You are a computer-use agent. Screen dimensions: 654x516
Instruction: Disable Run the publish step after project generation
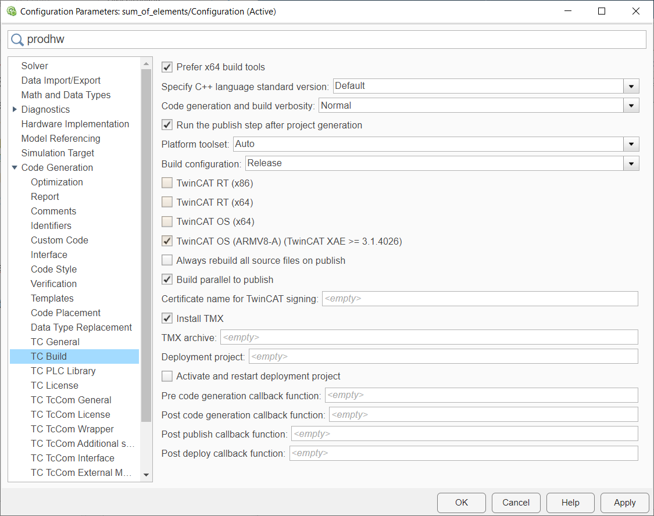(167, 125)
